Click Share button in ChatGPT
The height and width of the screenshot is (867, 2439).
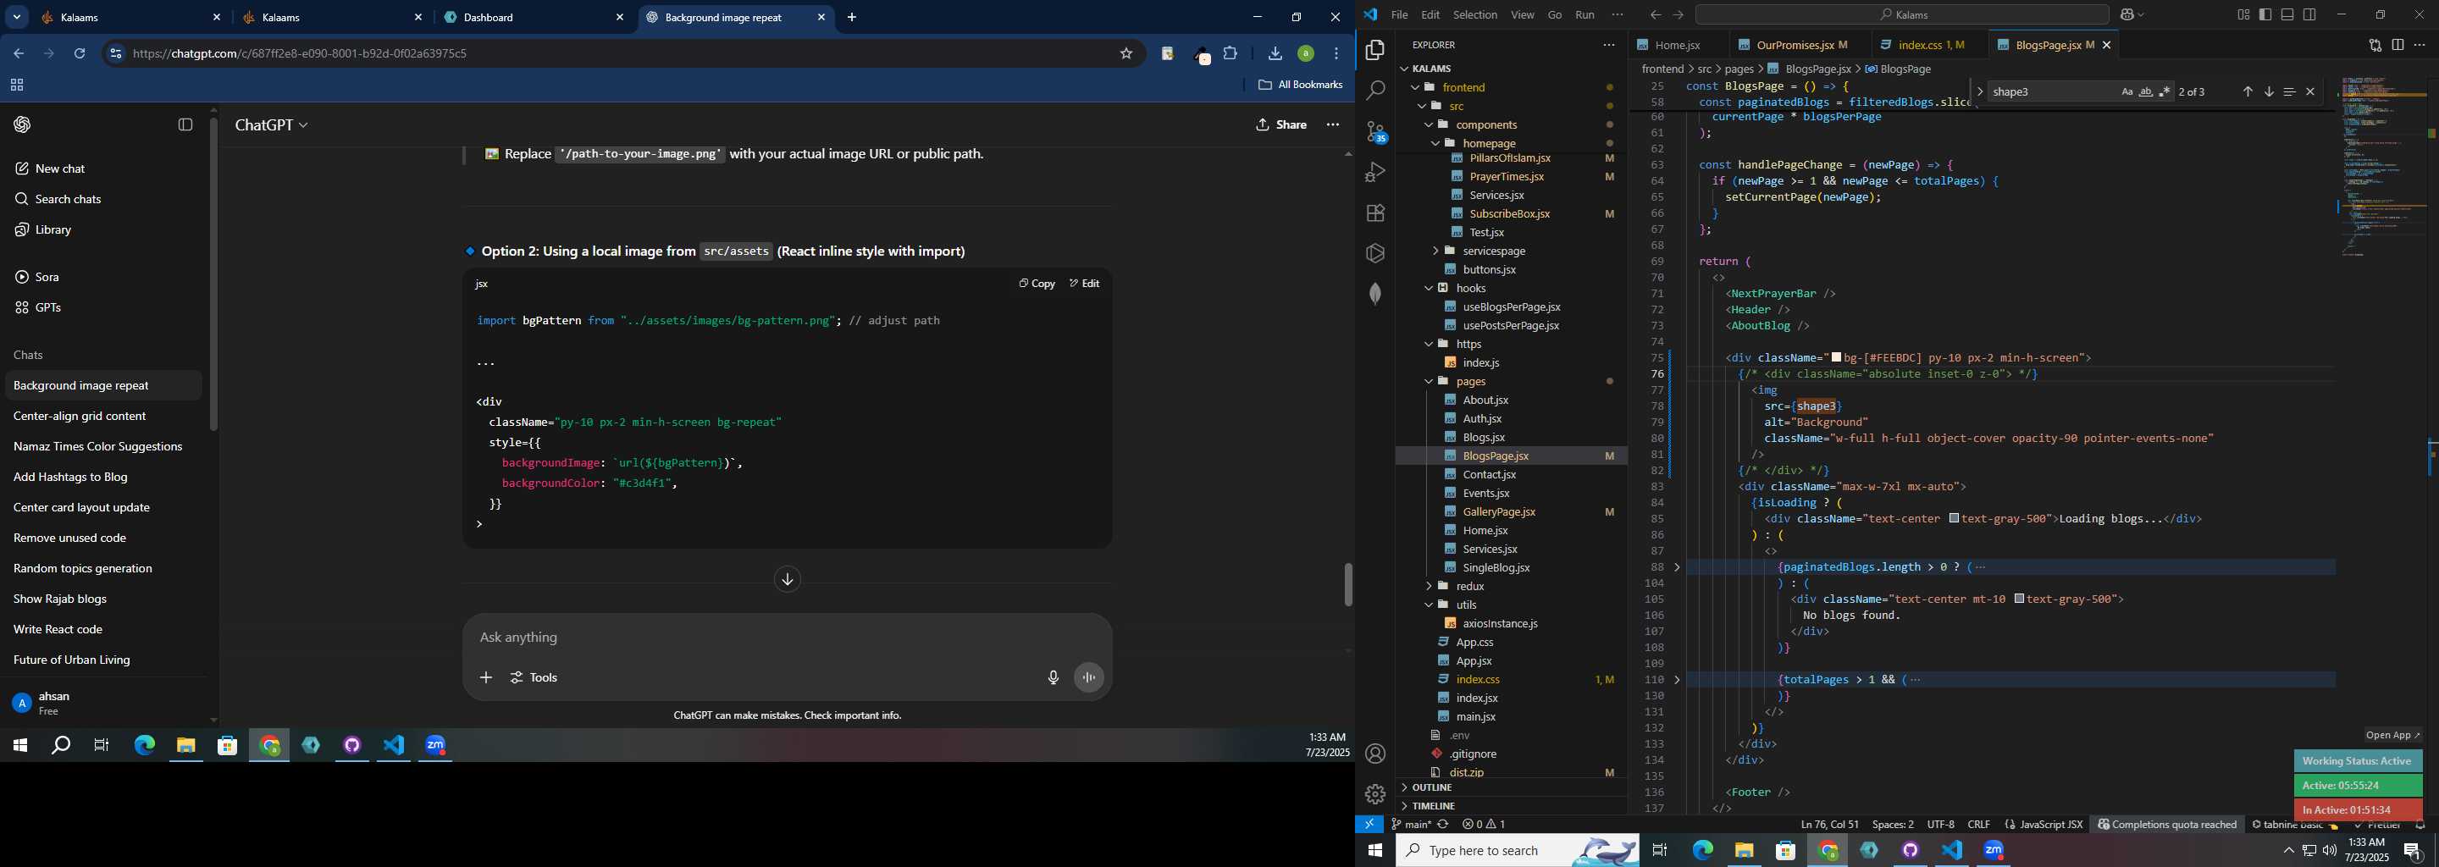coord(1281,125)
